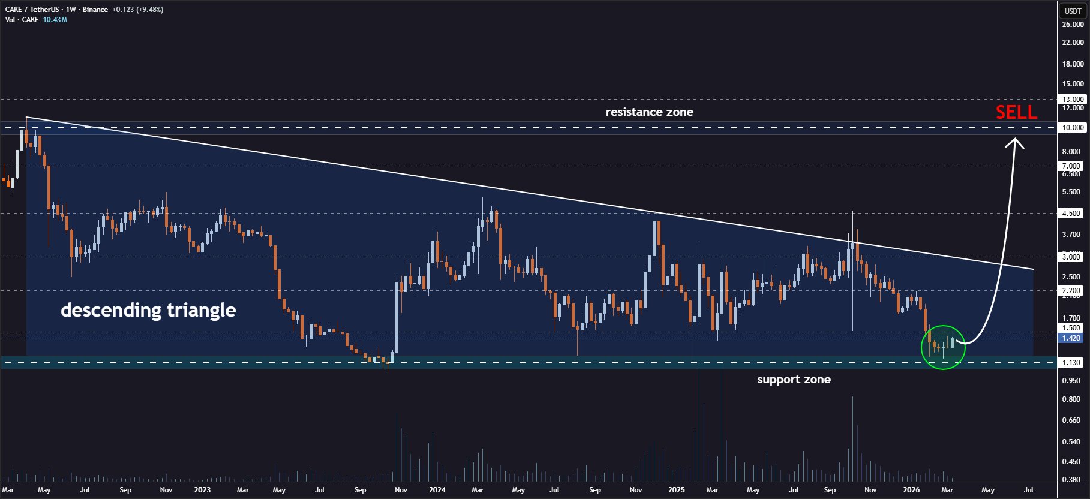Click the blue 1.420 current price tag

[x=1071, y=338]
